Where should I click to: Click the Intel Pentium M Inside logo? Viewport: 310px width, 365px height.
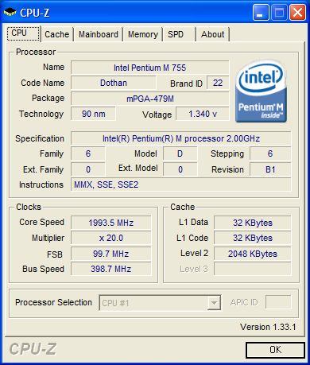click(261, 91)
